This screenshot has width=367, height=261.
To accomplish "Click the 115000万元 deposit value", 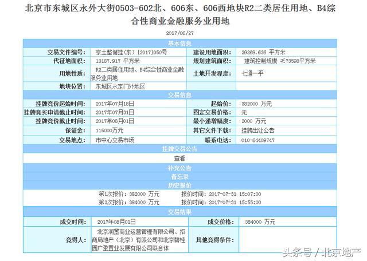I will tap(110, 130).
